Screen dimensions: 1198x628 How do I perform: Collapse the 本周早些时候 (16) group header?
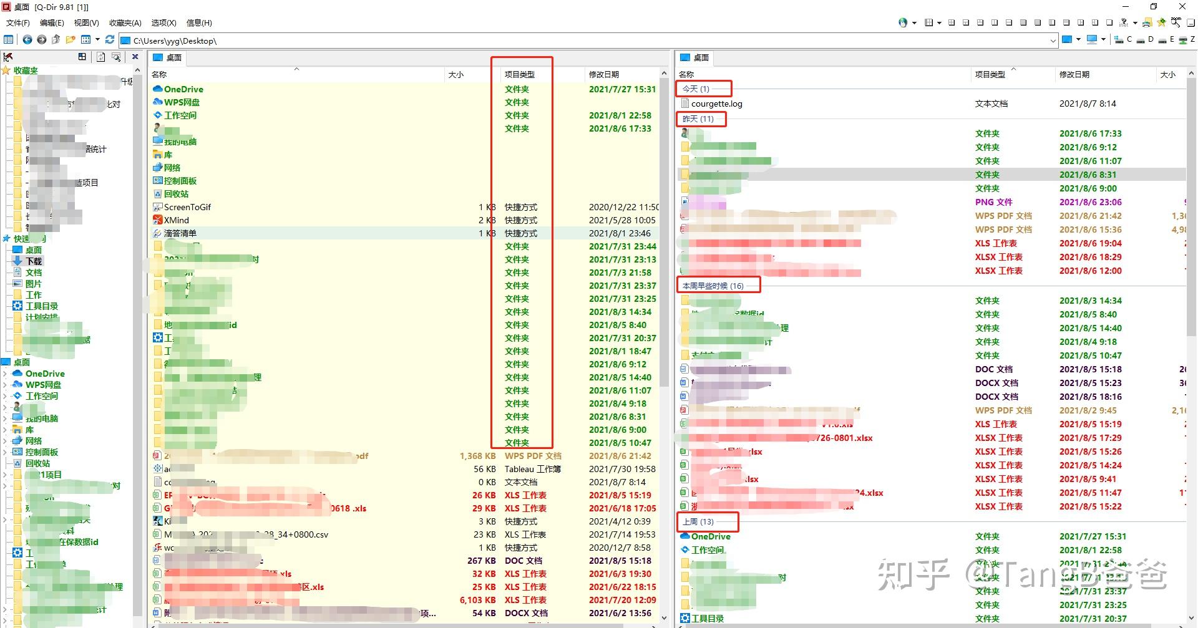pyautogui.click(x=713, y=286)
